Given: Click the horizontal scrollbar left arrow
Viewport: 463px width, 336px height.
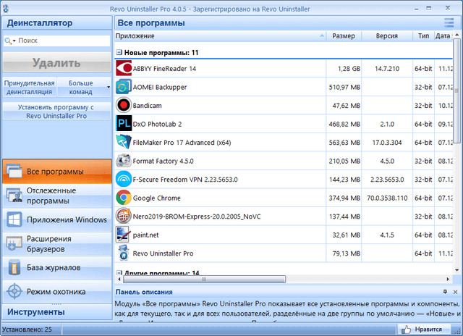Looking at the screenshot, I should (119, 279).
